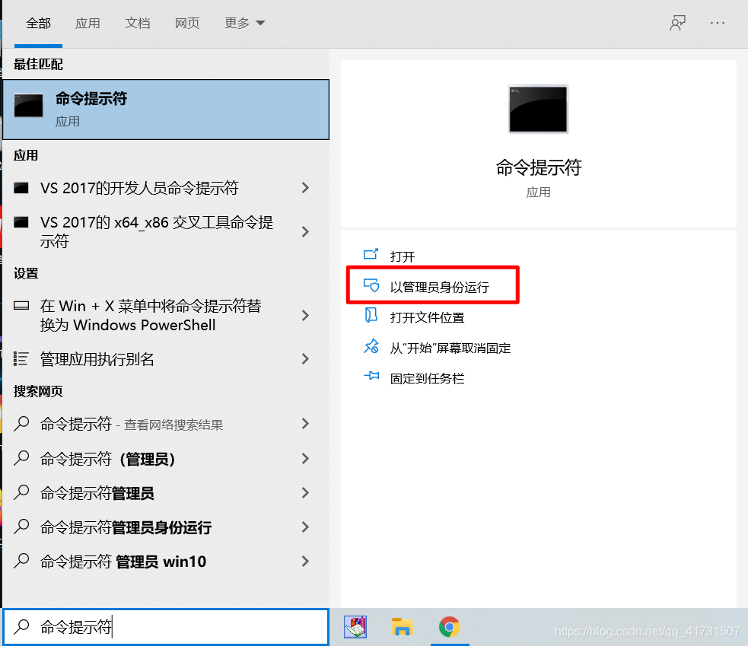Open the three-dot options menu
This screenshot has height=646, width=748.
point(717,23)
